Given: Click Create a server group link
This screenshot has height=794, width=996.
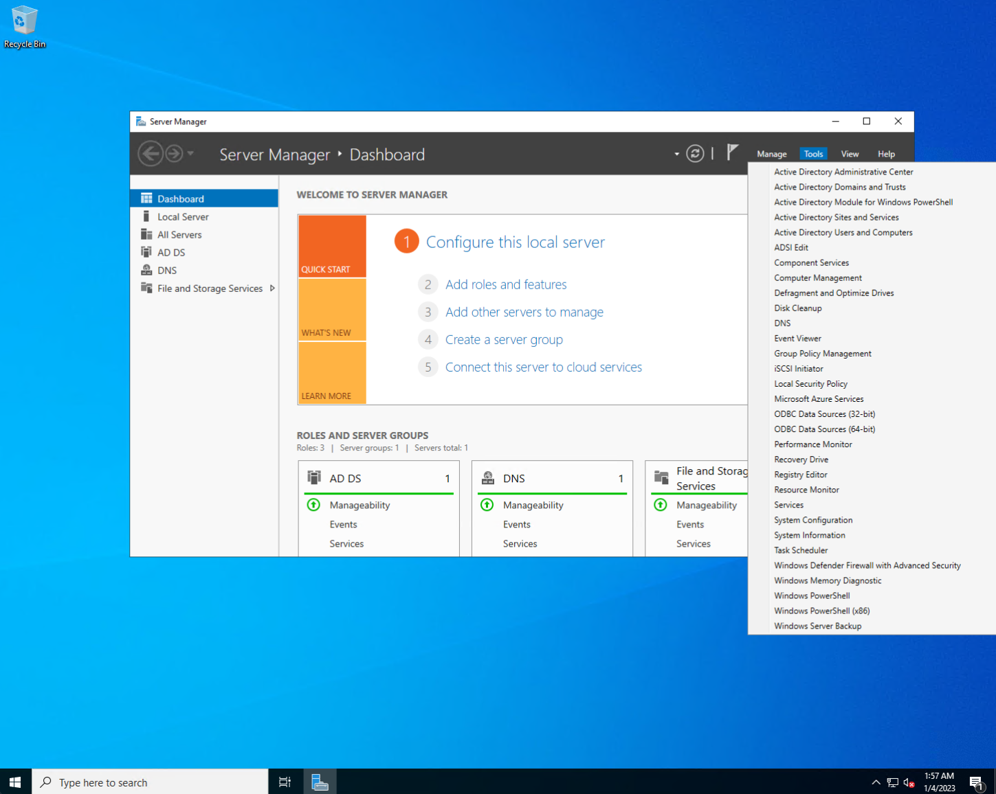Looking at the screenshot, I should pyautogui.click(x=504, y=339).
